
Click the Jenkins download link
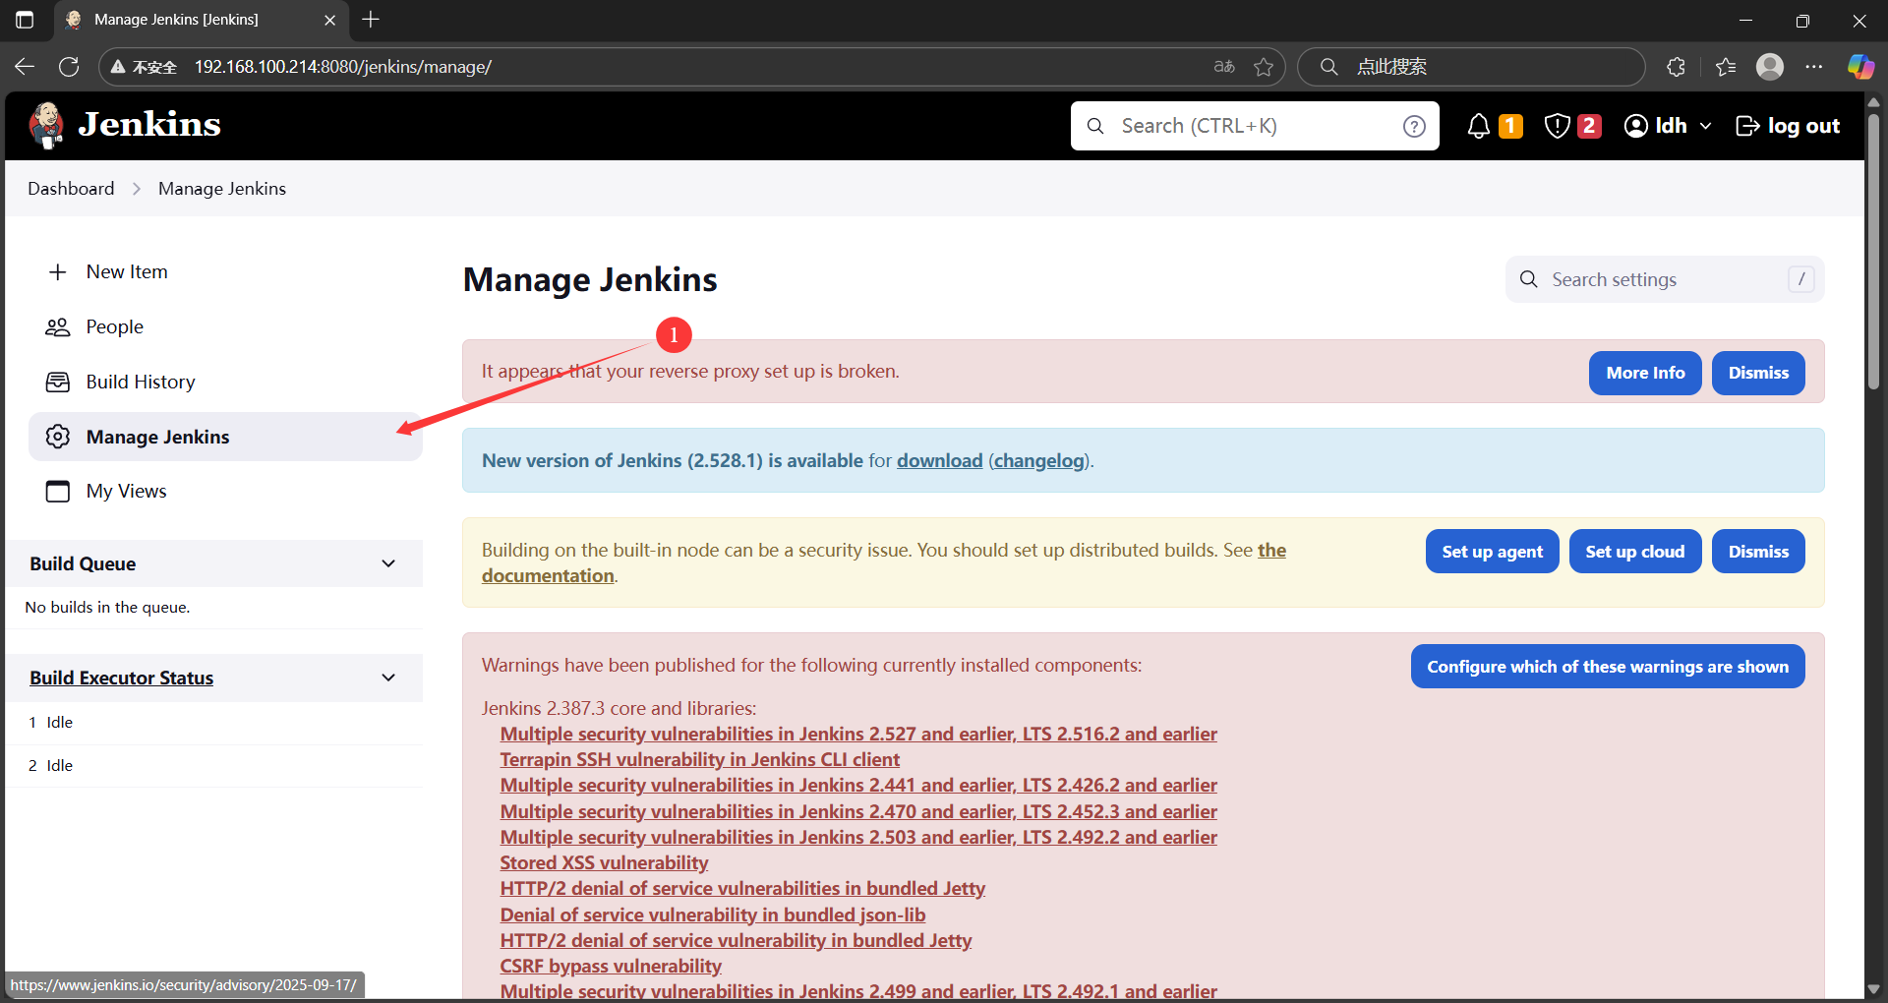click(939, 461)
